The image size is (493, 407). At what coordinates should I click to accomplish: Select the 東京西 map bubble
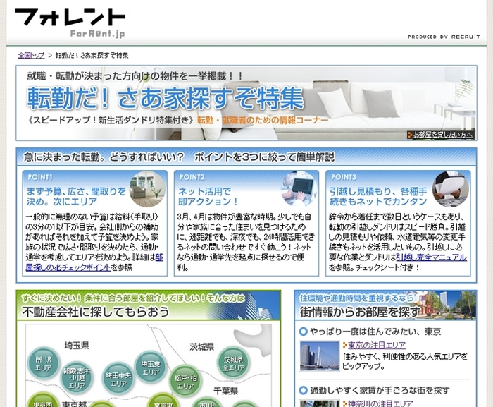click(x=43, y=400)
